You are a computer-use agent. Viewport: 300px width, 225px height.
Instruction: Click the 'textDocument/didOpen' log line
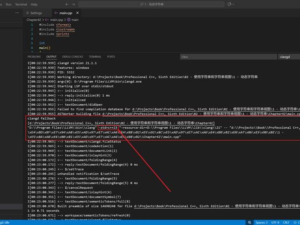pyautogui.click(x=65, y=105)
